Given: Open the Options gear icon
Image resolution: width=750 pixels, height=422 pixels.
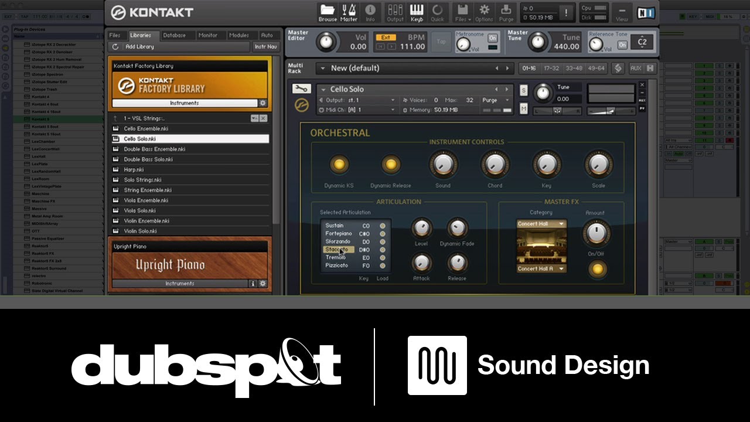Looking at the screenshot, I should click(x=484, y=12).
